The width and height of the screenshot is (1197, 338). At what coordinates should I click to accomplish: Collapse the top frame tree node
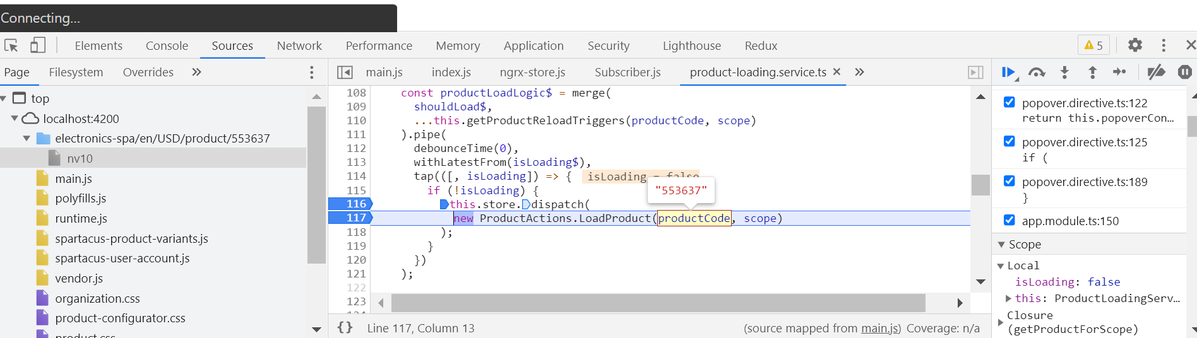coord(4,98)
